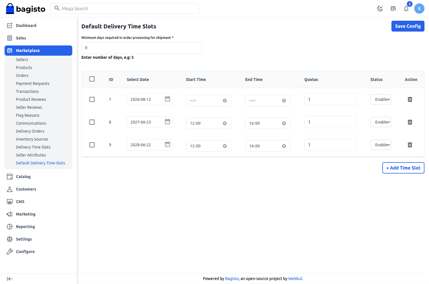Image resolution: width=429 pixels, height=284 pixels.
Task: Go to Inventory Sources submenu
Action: (32, 139)
